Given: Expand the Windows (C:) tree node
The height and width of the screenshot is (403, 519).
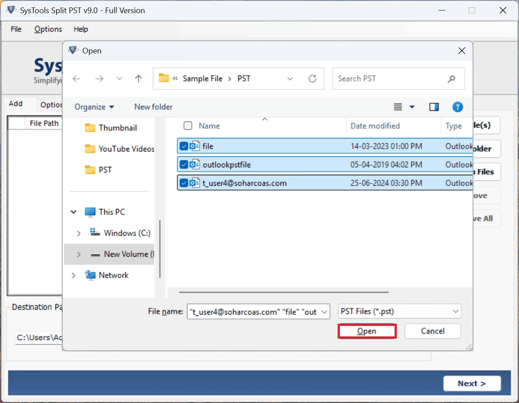Looking at the screenshot, I should click(79, 233).
